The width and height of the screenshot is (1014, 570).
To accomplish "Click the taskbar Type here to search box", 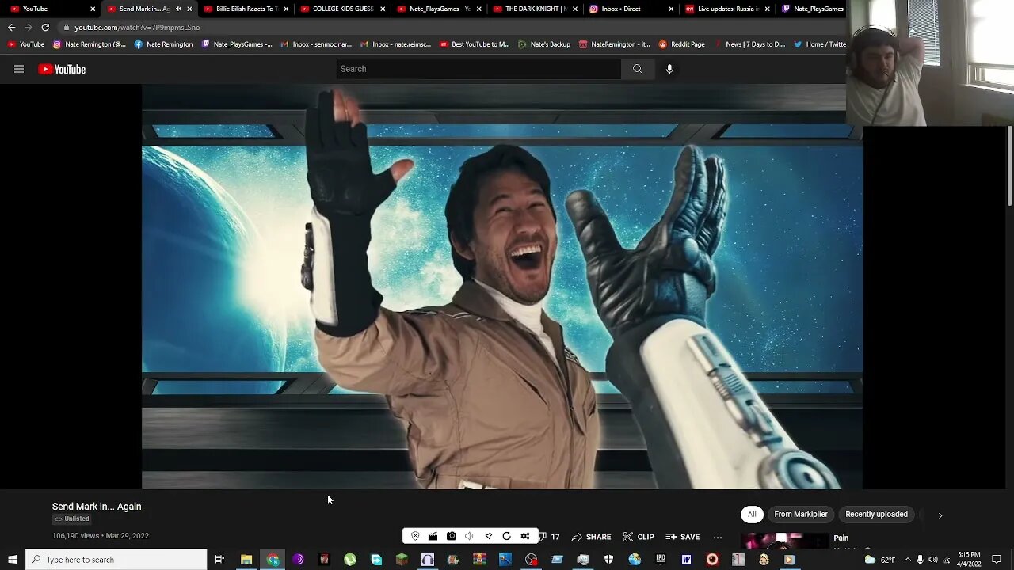I will [x=116, y=560].
